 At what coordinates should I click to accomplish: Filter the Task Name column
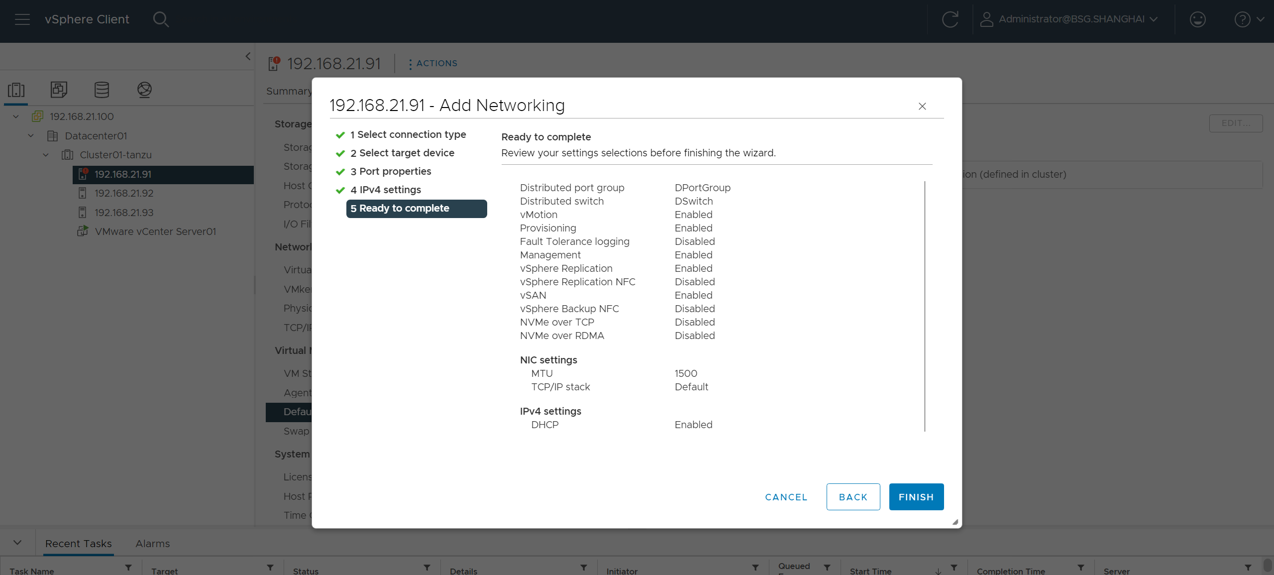click(128, 568)
